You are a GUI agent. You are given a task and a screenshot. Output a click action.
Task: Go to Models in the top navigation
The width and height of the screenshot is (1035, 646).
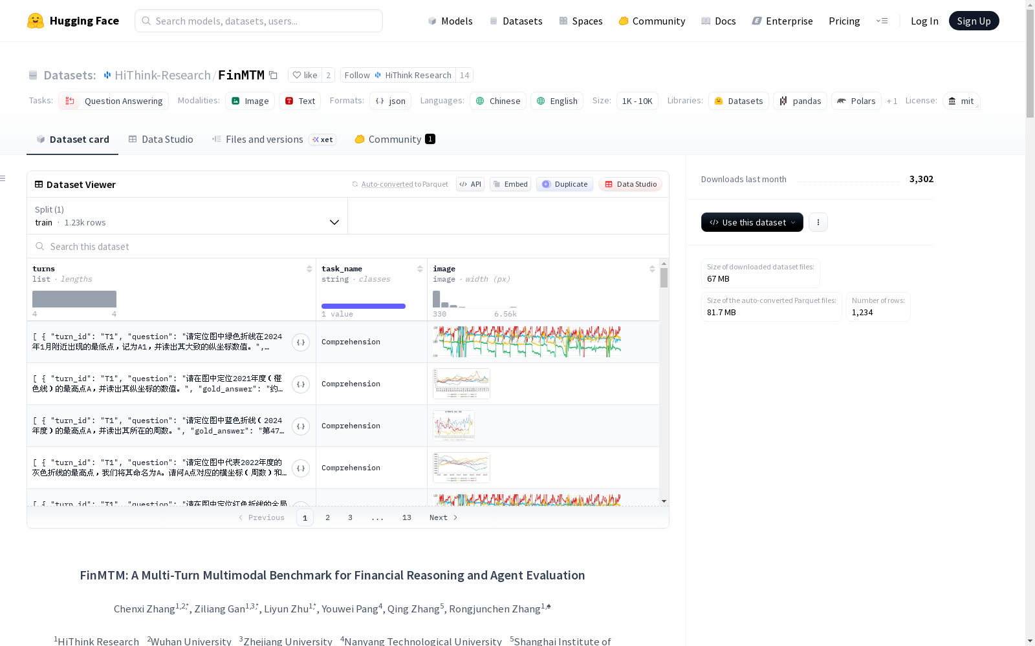pos(450,21)
